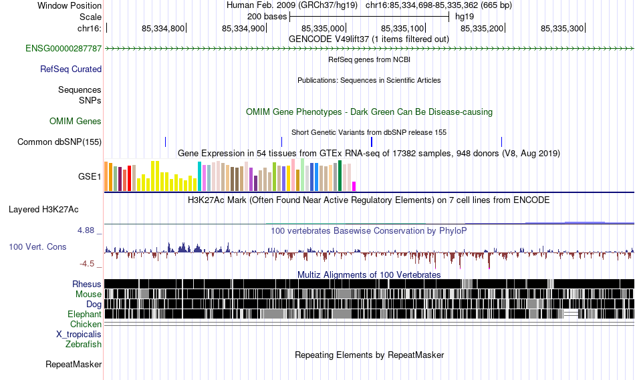Click the Dog species label
Image resolution: width=635 pixels, height=380 pixels.
(94, 305)
